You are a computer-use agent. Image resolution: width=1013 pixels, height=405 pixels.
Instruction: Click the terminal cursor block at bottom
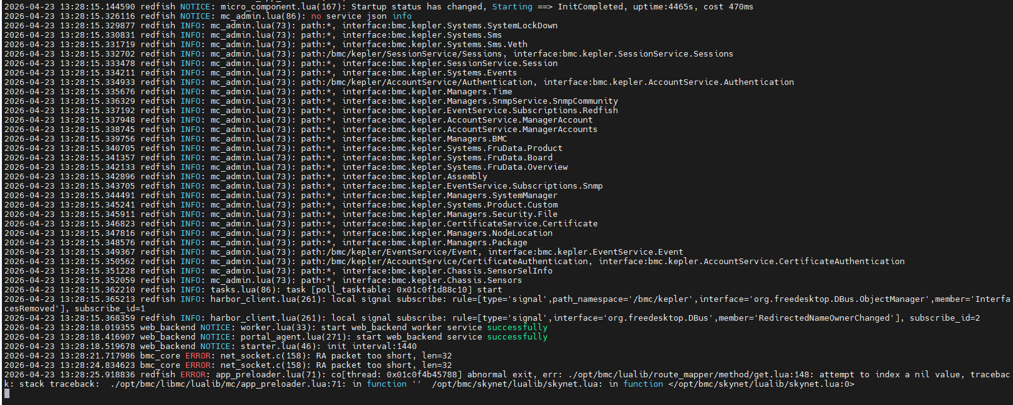point(8,394)
